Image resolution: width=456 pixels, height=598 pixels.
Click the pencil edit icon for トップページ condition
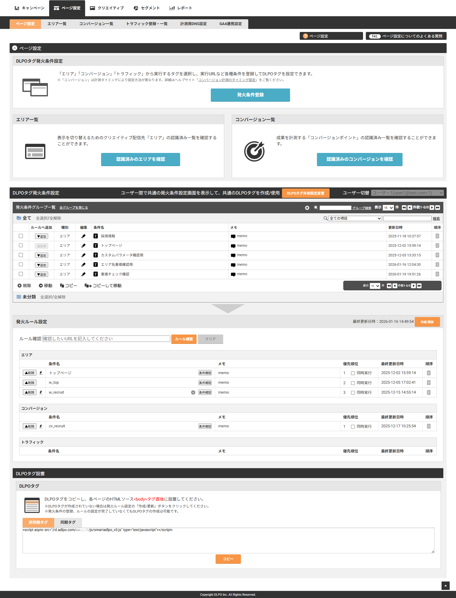coord(83,245)
